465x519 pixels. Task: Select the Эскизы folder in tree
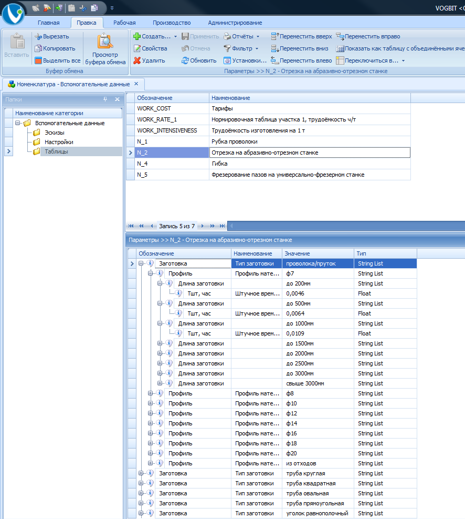[55, 133]
